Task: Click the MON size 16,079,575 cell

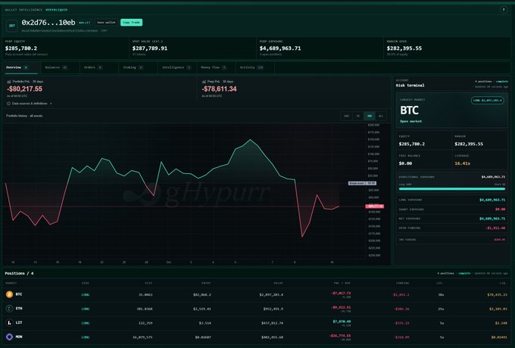Action: pyautogui.click(x=142, y=337)
